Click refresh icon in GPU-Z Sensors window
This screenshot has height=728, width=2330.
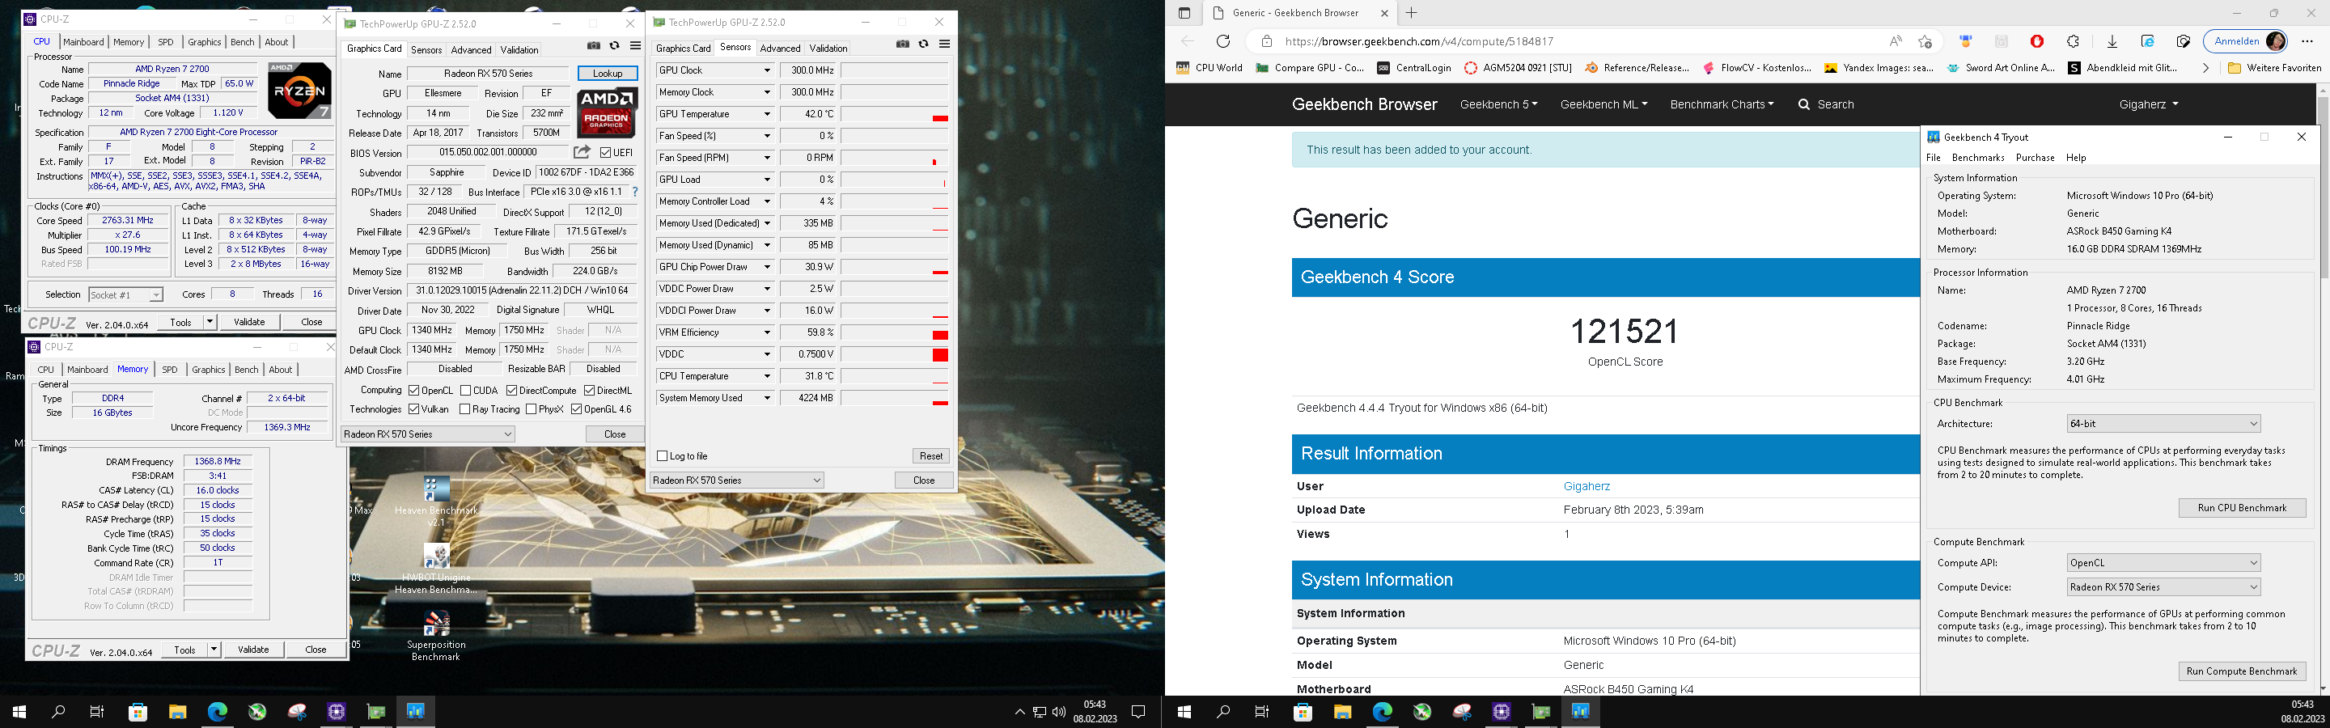(923, 44)
